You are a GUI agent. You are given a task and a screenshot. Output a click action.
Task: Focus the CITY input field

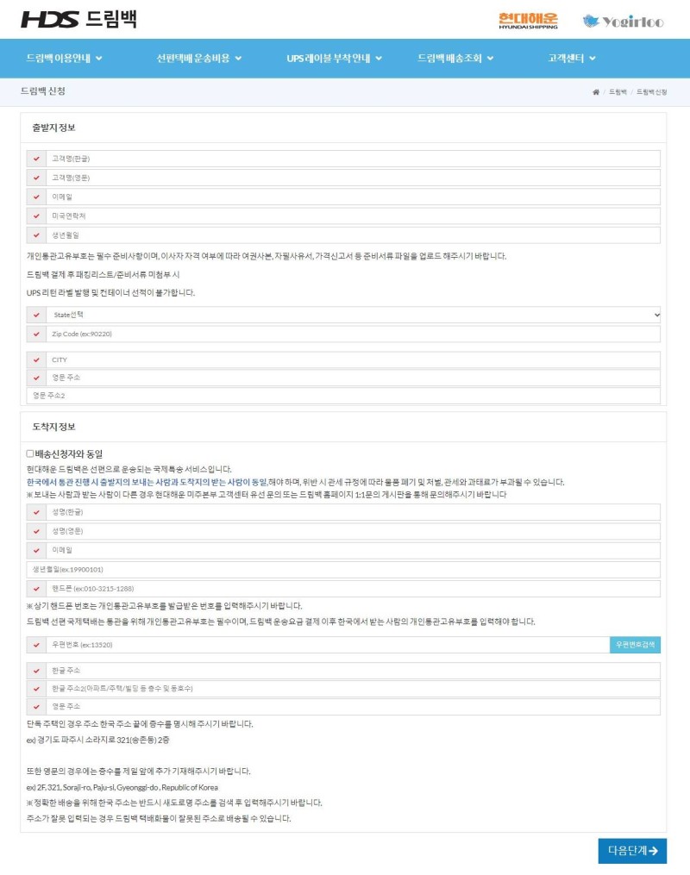[354, 360]
